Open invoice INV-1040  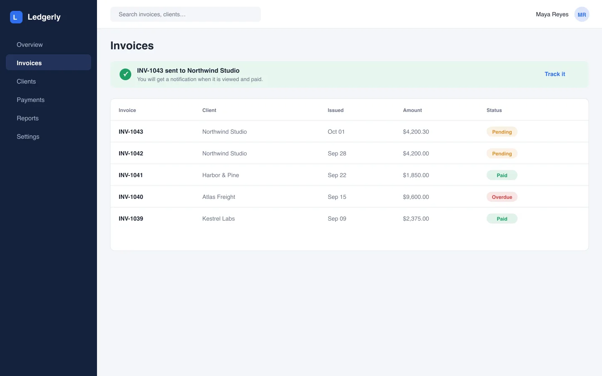click(x=131, y=197)
